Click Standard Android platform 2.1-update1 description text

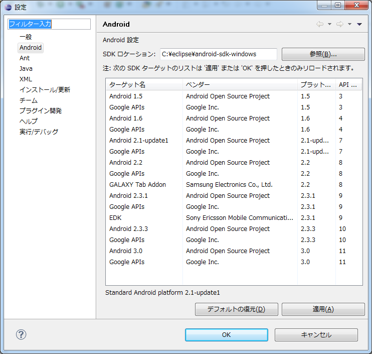(x=162, y=292)
